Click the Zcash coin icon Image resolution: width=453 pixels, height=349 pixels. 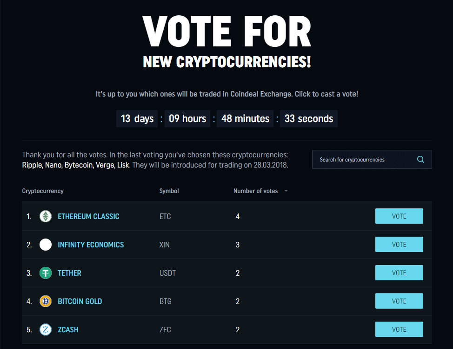[x=45, y=330]
